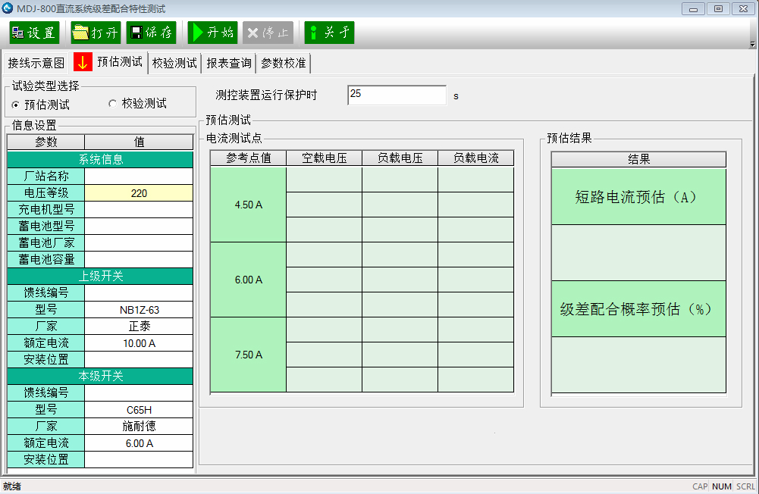Open the 关于 (About) info button
The width and height of the screenshot is (759, 494).
pos(329,33)
